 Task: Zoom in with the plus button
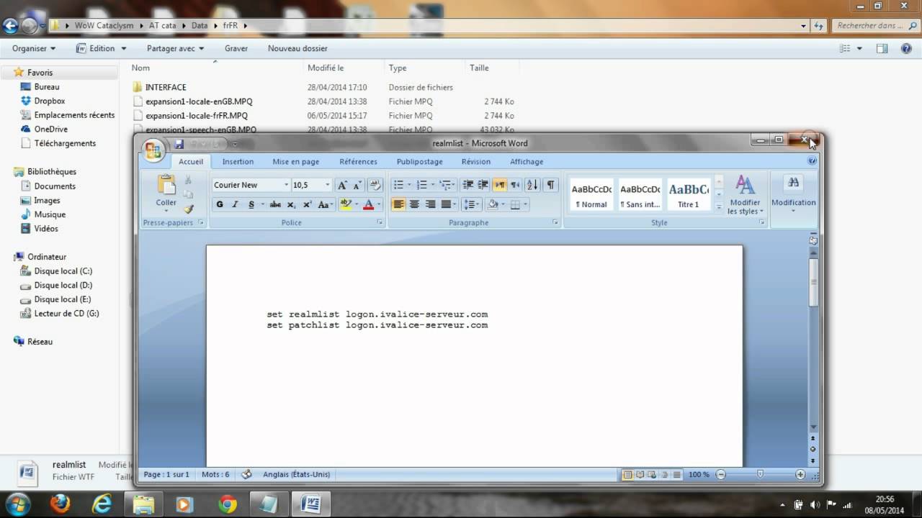800,475
